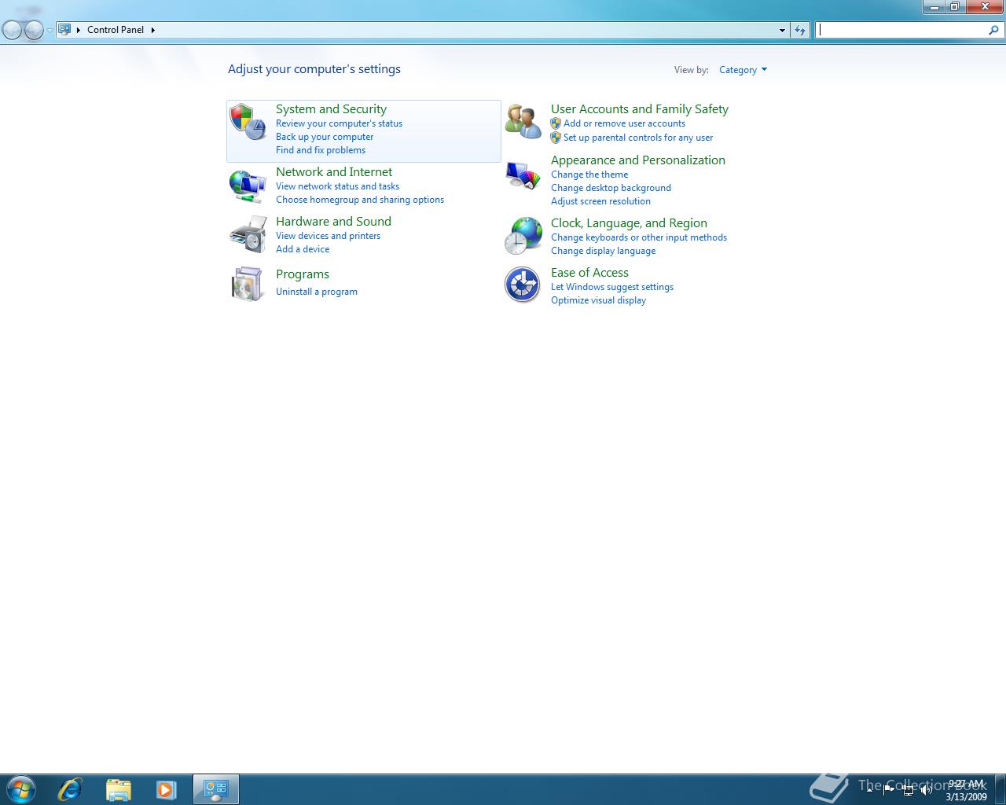Open the Windows Start button

(x=20, y=788)
